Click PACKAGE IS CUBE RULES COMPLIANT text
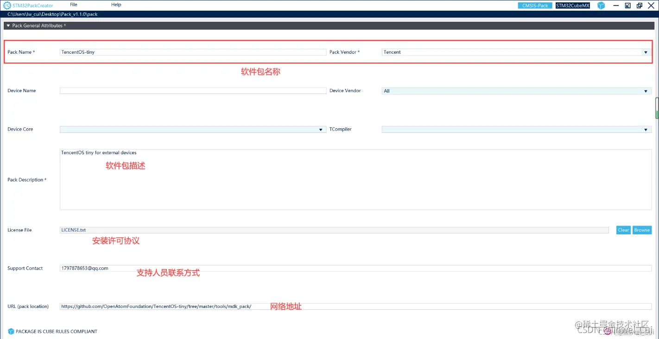 click(57, 332)
